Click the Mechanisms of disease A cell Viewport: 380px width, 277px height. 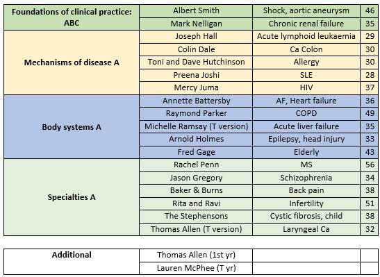pyautogui.click(x=72, y=62)
